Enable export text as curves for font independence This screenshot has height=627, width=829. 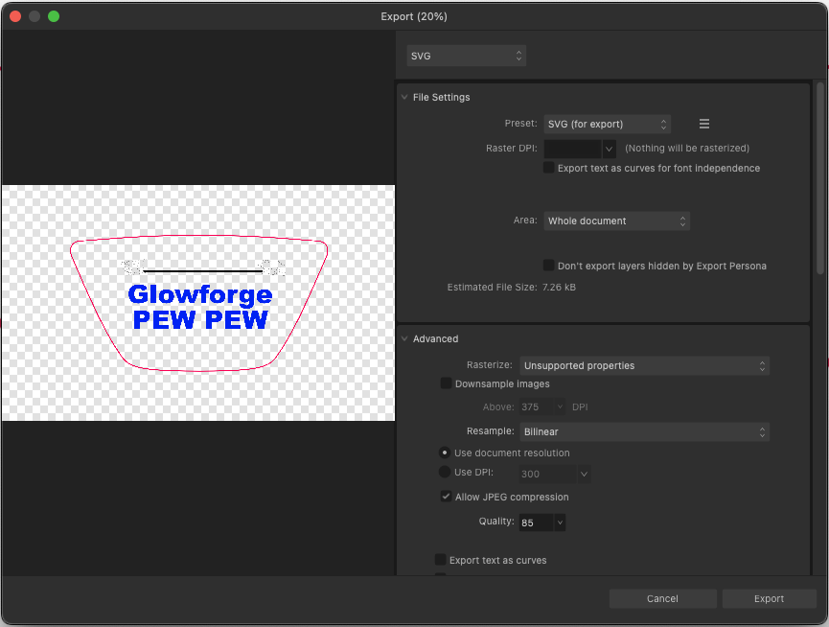[548, 168]
